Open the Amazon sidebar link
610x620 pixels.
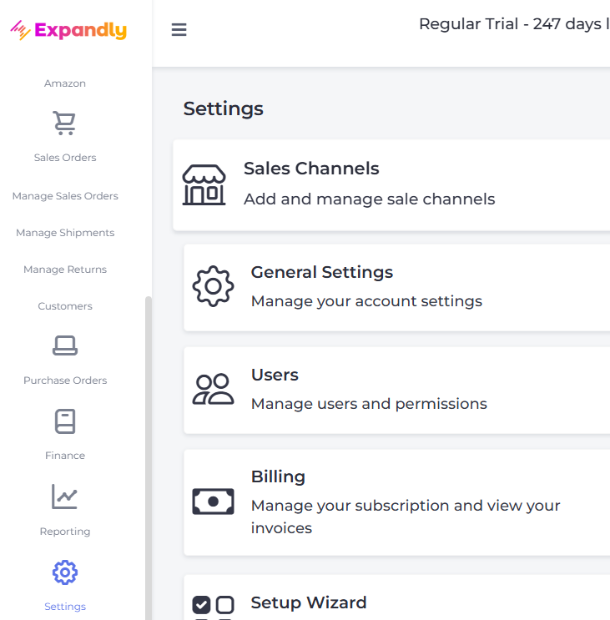[x=65, y=83]
